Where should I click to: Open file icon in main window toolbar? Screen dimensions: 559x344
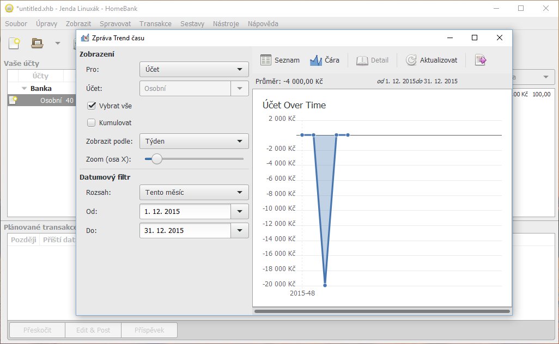37,44
